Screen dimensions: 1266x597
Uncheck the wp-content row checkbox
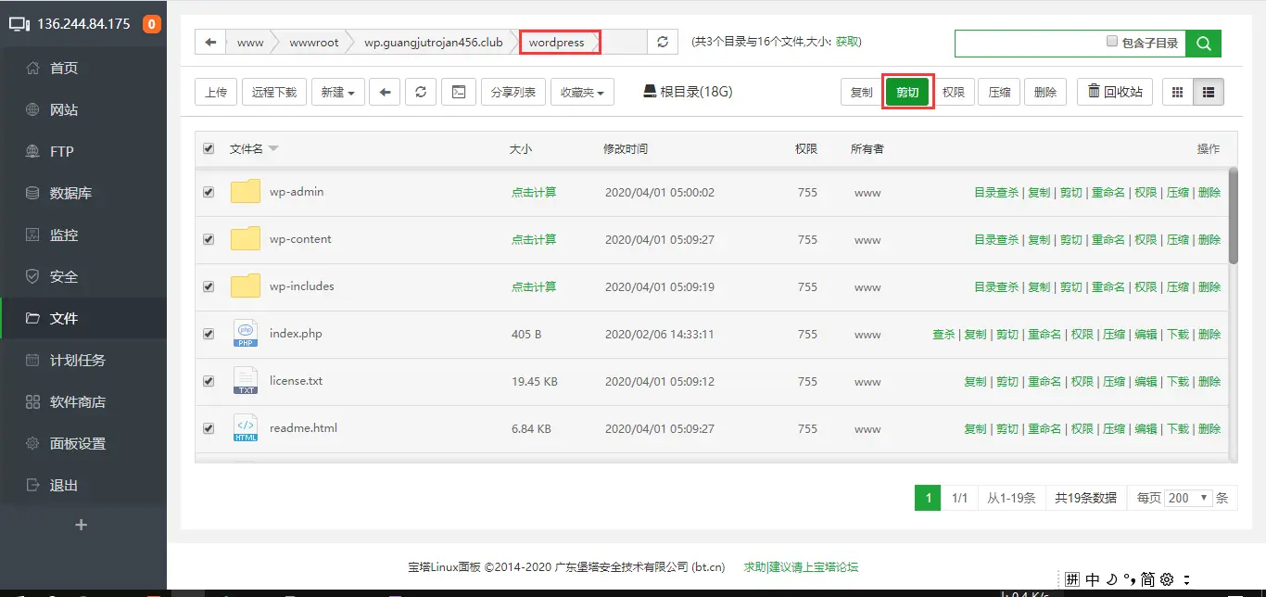209,239
